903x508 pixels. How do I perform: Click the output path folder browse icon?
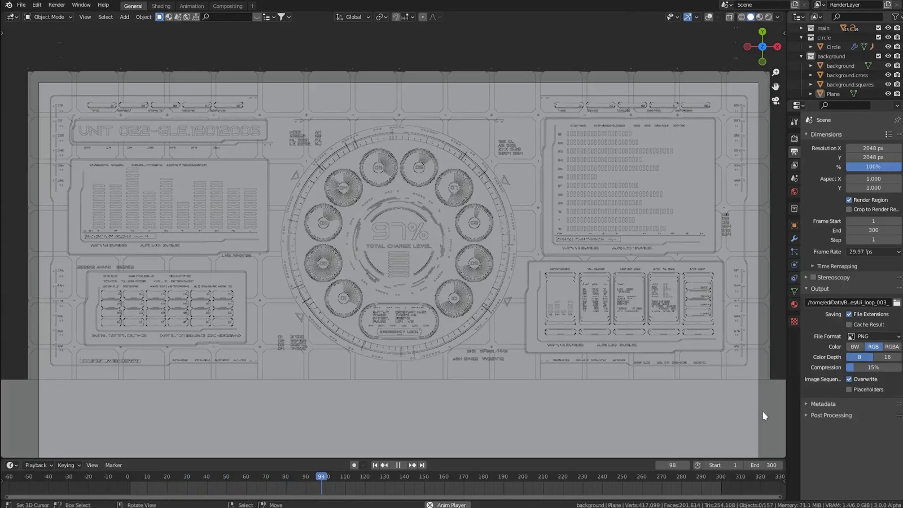point(896,303)
